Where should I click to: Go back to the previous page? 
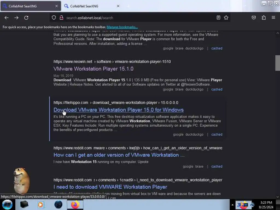(x=7, y=18)
